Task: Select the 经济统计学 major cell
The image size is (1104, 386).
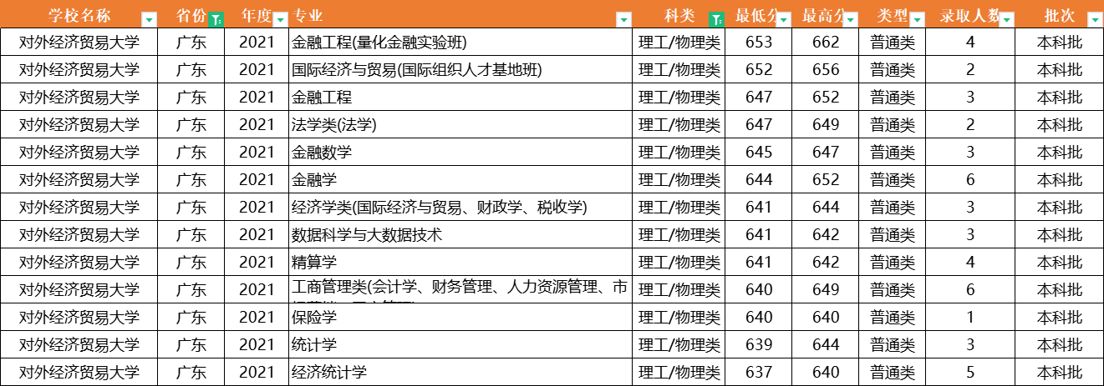Action: click(460, 373)
